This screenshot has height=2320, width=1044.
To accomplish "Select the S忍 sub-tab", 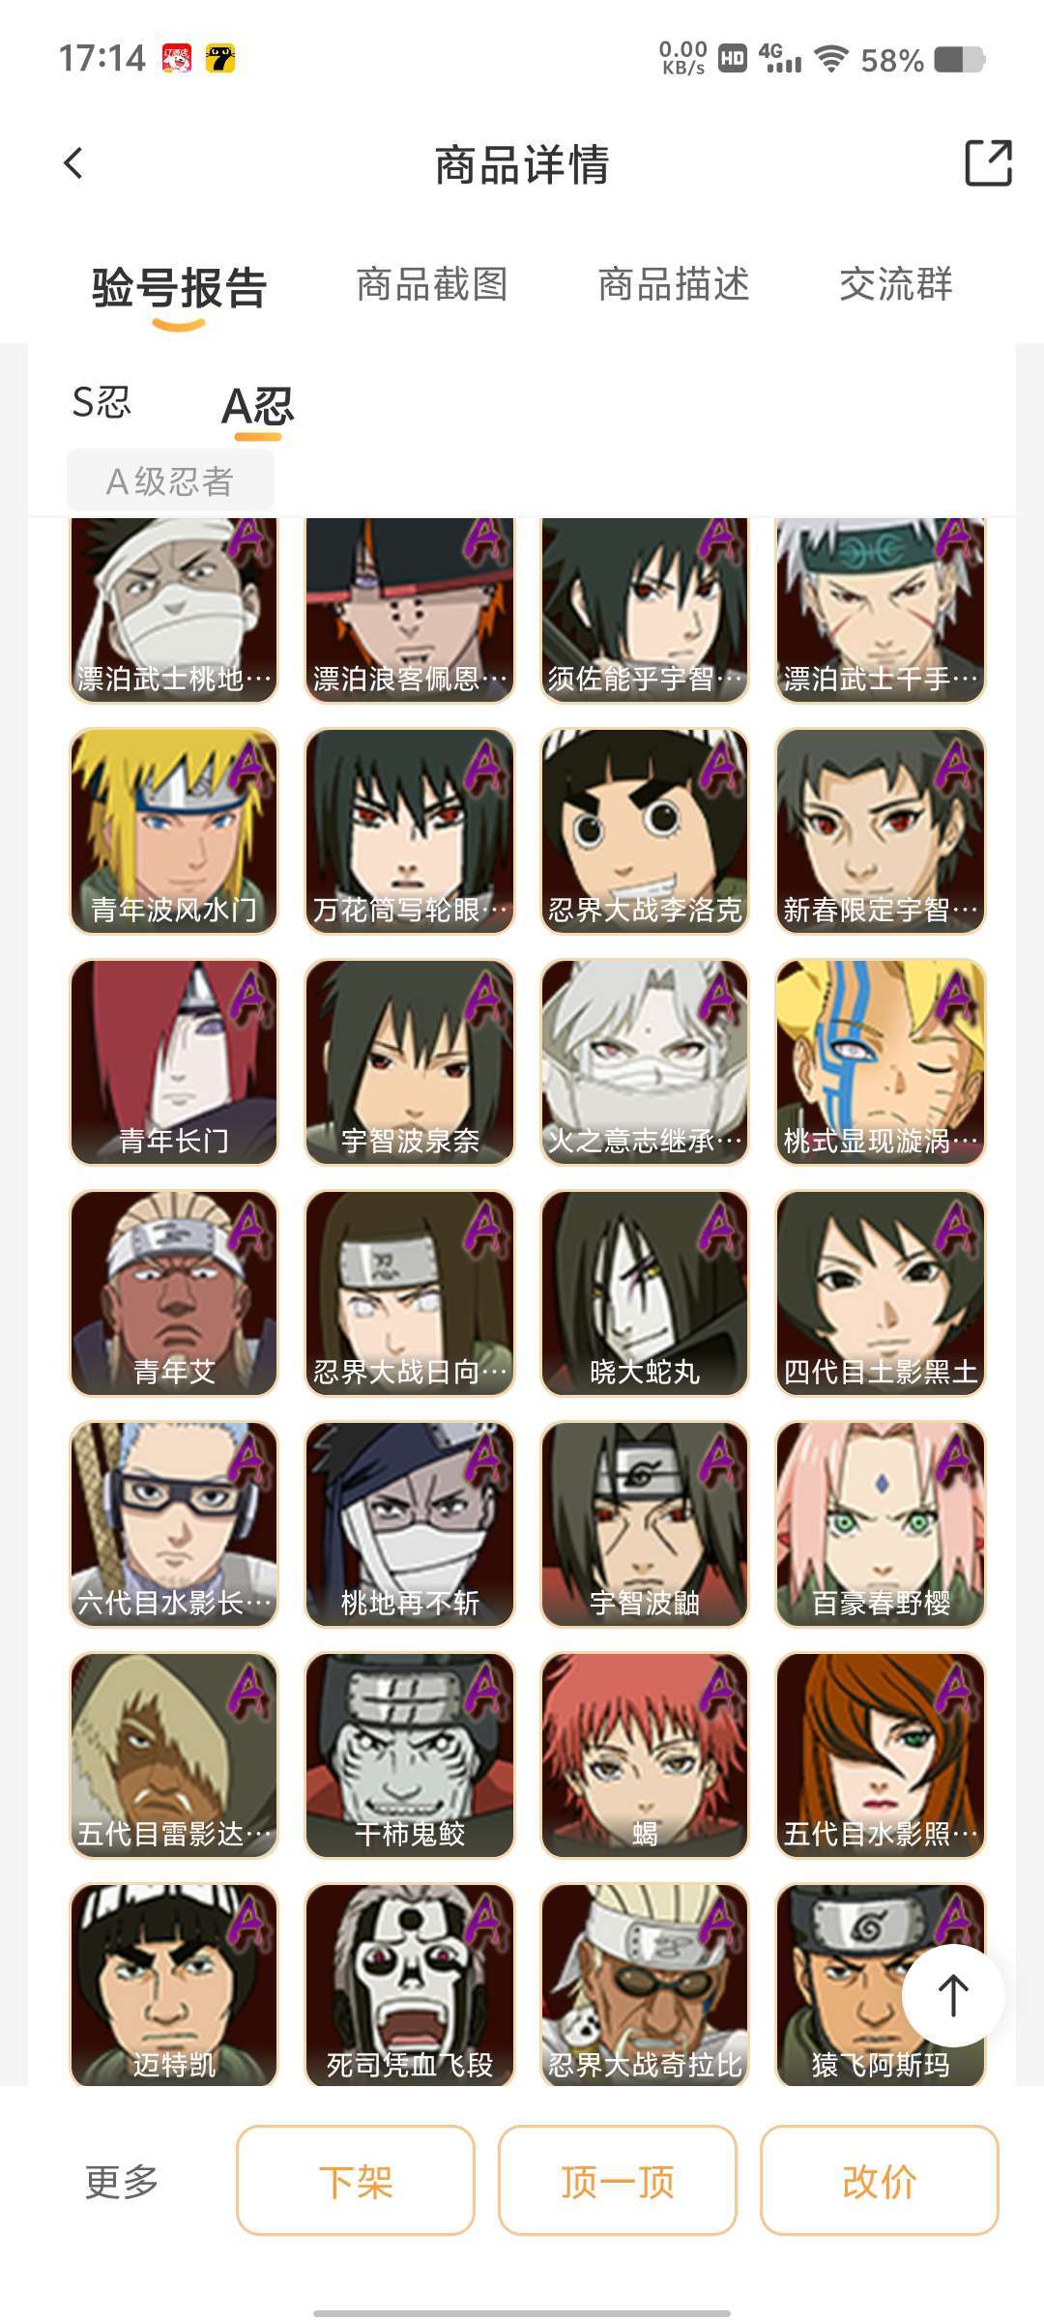I will click(101, 402).
